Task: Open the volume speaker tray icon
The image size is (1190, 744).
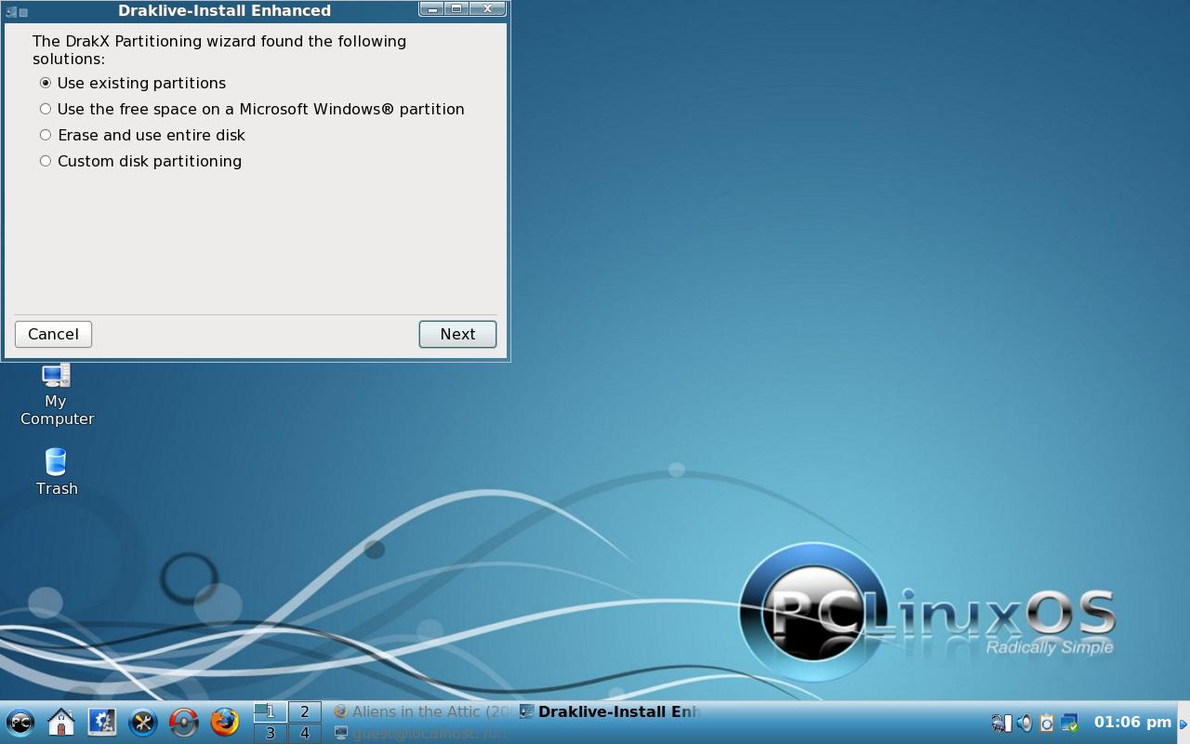Action: 1024,723
